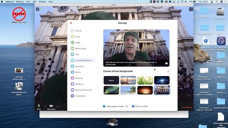The width and height of the screenshot is (228, 128).
Task: Open the Resolve Projects desktop folder
Action: coord(221,101)
